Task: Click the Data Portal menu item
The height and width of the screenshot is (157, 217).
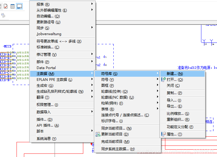Action: [62, 68]
